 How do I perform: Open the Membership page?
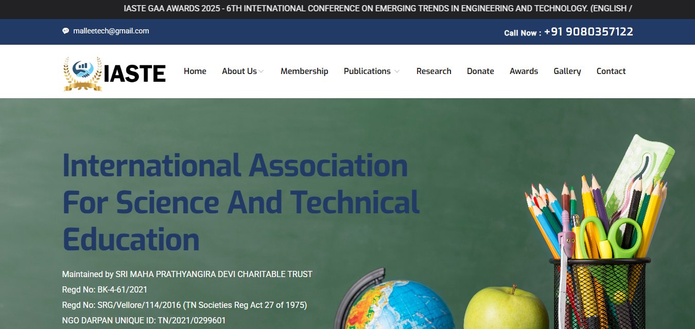tap(304, 71)
